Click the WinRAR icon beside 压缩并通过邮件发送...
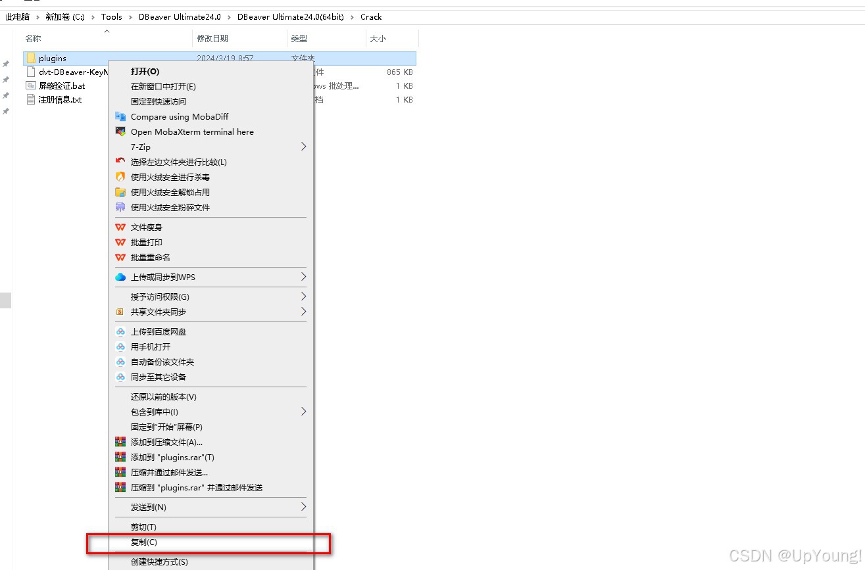 pos(120,472)
